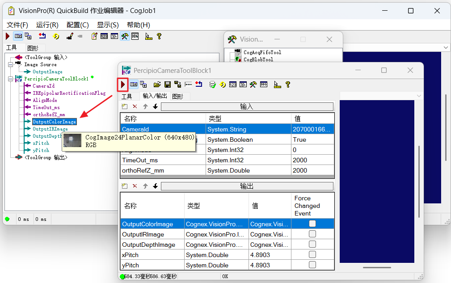This screenshot has width=451, height=283.
Task: Click the reset icon in the QuickBuild toolbar
Action: [42, 36]
